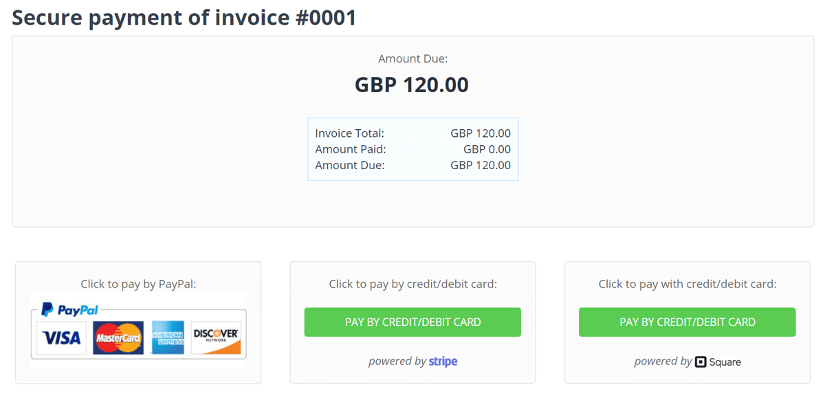This screenshot has height=396, width=825.
Task: Click the PayPal logo
Action: tap(69, 309)
